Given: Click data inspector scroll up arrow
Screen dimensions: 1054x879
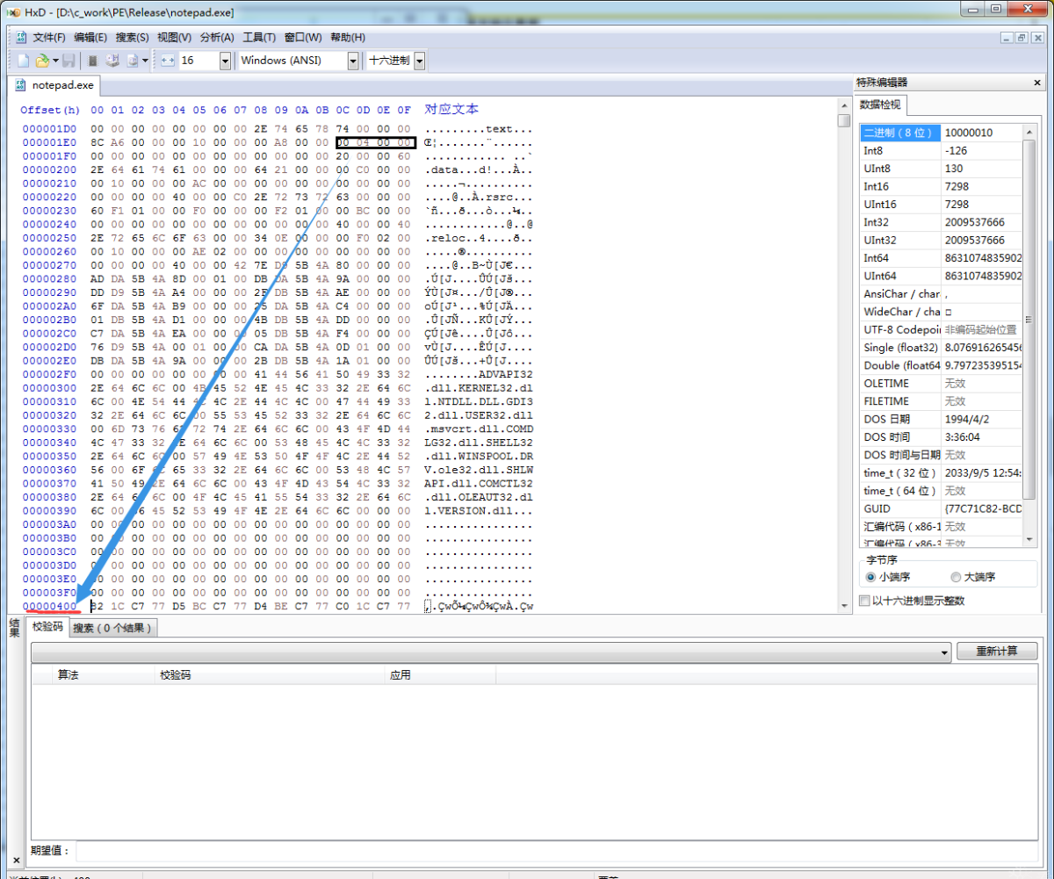Looking at the screenshot, I should pyautogui.click(x=1030, y=131).
